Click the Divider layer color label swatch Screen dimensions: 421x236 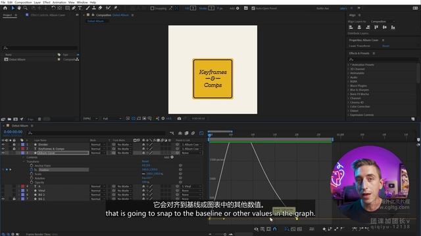pyautogui.click(x=23, y=144)
